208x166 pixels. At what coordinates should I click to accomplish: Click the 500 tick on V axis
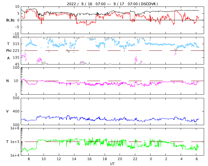click(16, 98)
